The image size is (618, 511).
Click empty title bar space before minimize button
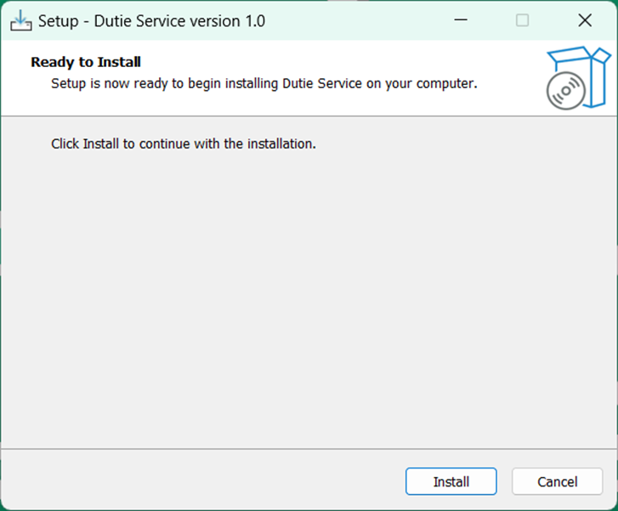357,20
